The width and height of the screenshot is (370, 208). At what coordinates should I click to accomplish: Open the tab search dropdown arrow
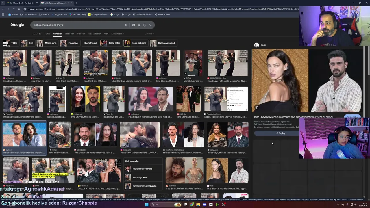click(x=3, y=3)
